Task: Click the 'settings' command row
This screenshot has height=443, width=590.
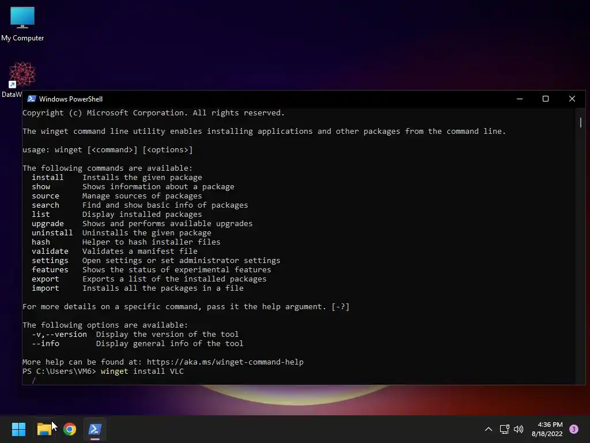Action: click(156, 261)
